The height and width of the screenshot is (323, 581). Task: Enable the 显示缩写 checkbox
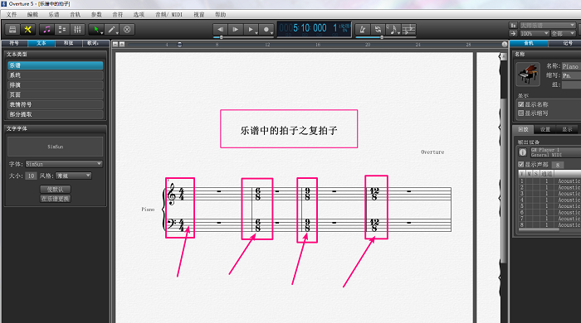pos(521,113)
